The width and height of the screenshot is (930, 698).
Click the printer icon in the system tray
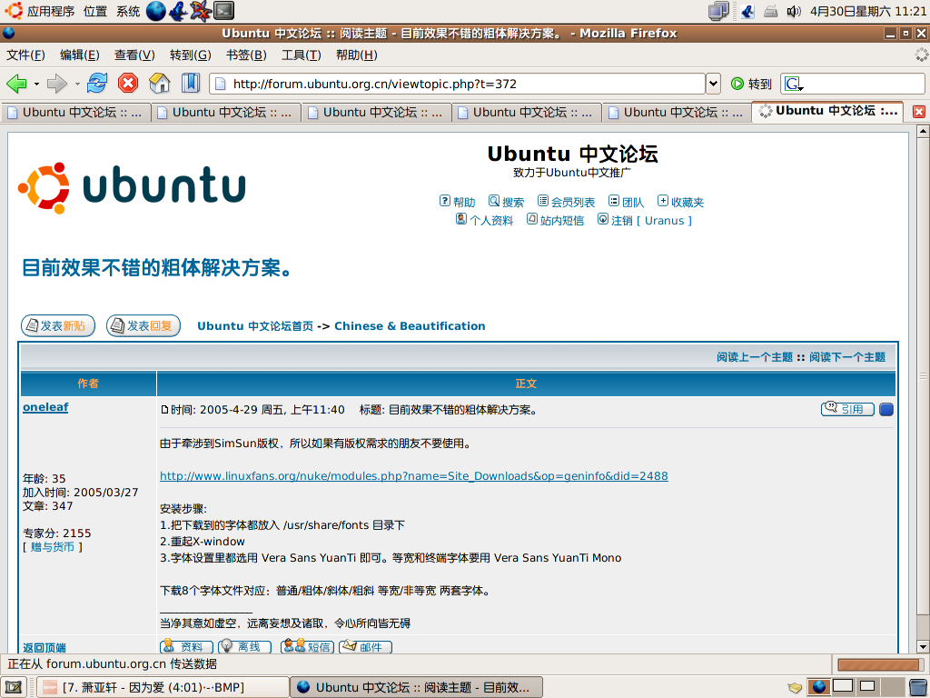point(770,11)
